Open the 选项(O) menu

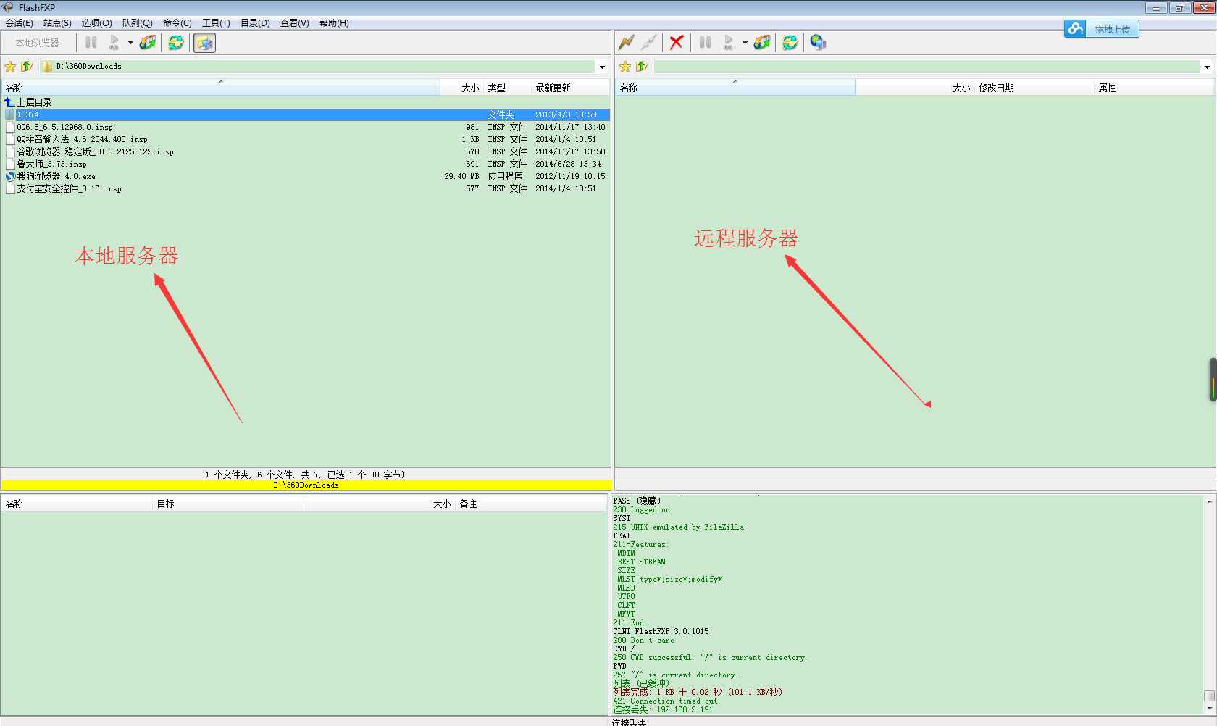point(96,23)
